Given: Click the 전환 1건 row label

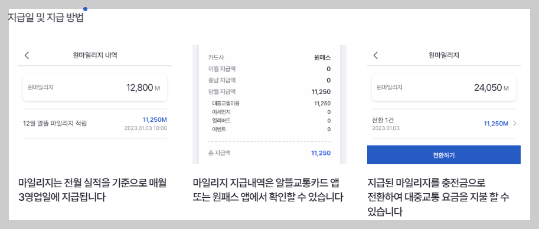Looking at the screenshot, I should tap(383, 120).
